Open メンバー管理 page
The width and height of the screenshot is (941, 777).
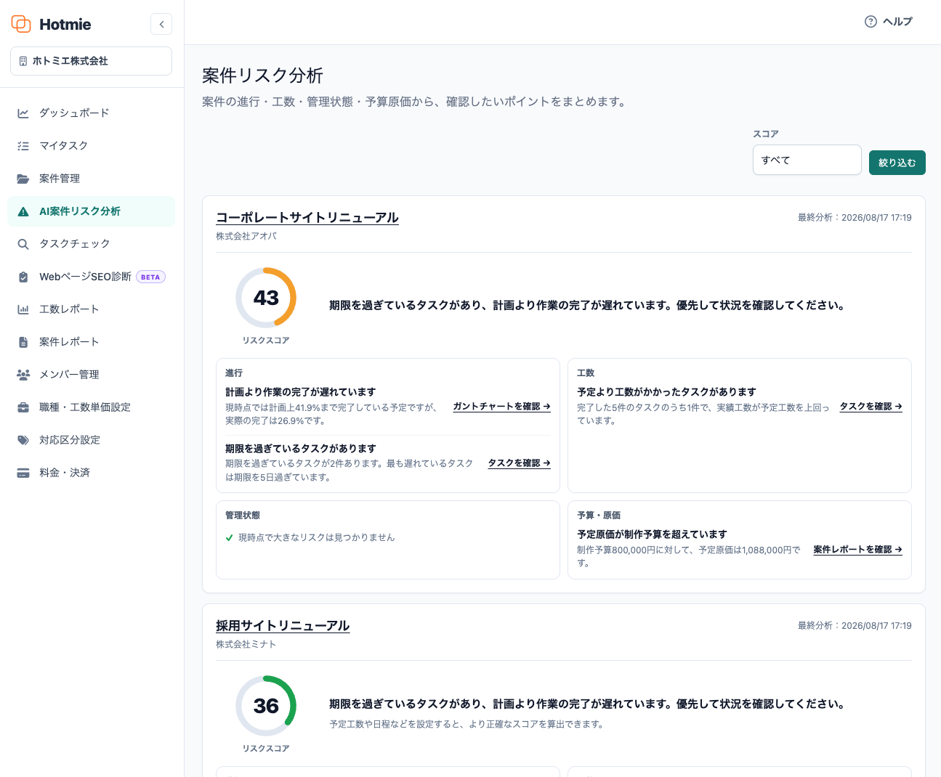91,375
